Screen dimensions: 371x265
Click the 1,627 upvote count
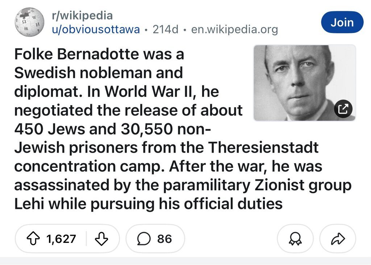point(61,239)
